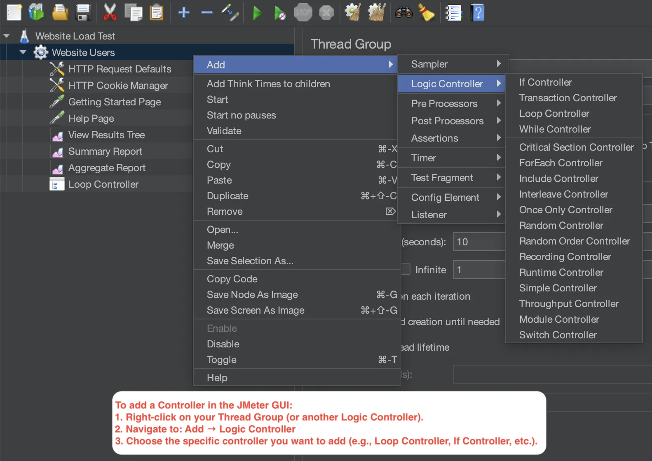This screenshot has width=652, height=461.
Task: Click the broom Reset Search icon
Action: (x=427, y=13)
